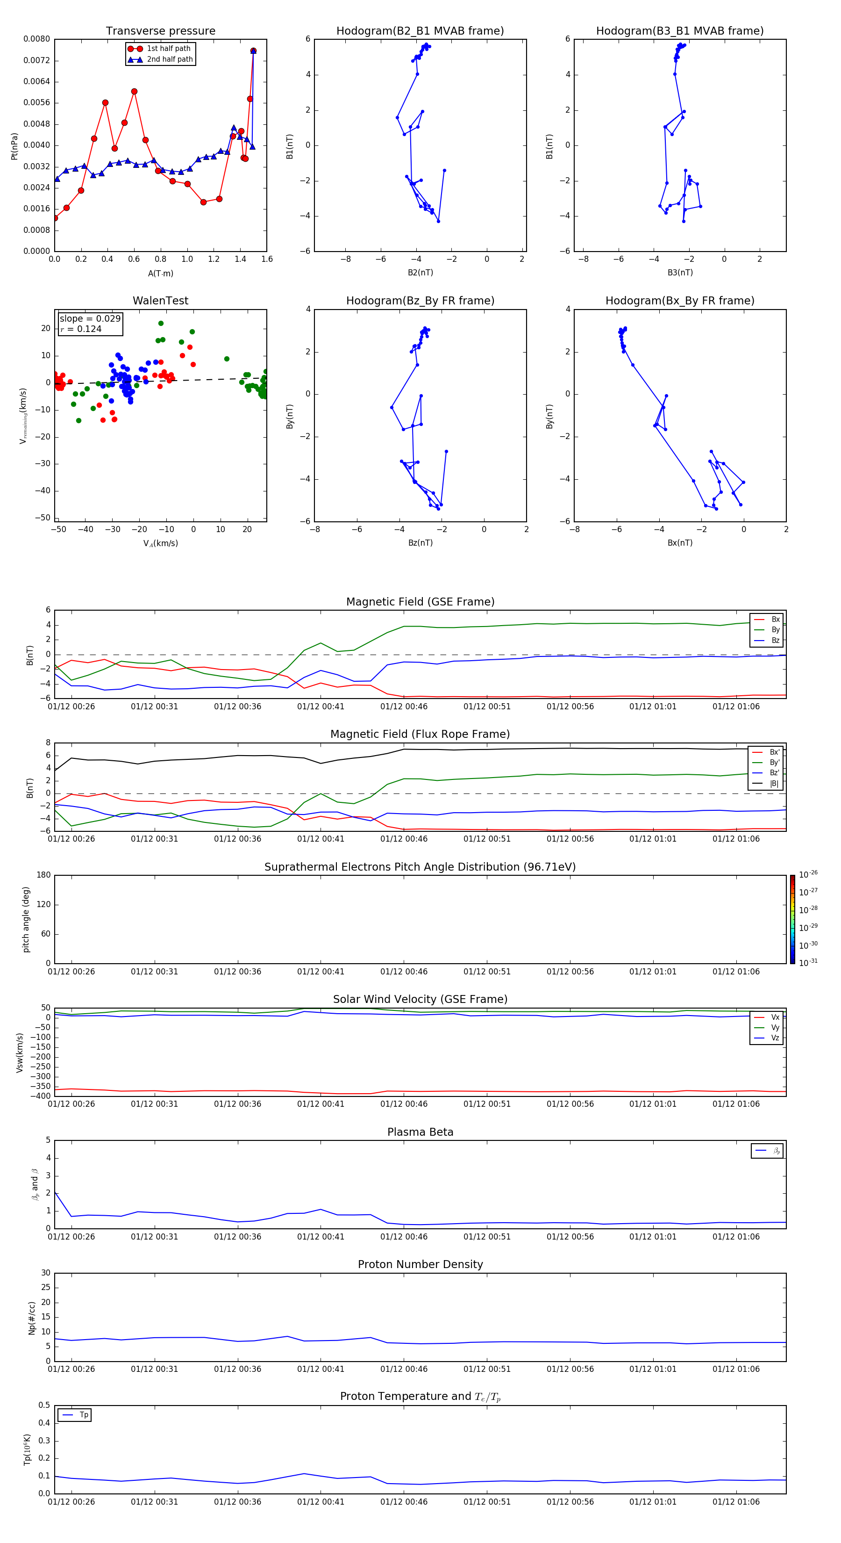Click the 'WalenTest' plot title
The image size is (841, 1543).
160,301
